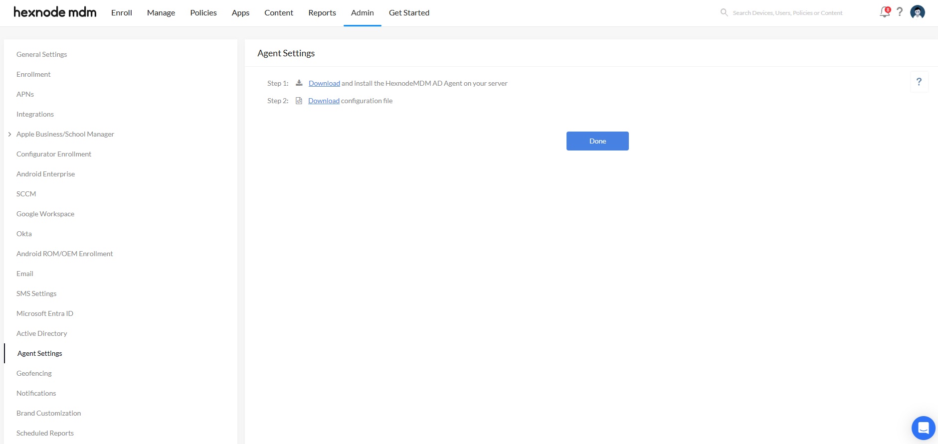Open Scheduled Reports in sidebar
Image resolution: width=938 pixels, height=444 pixels.
(45, 433)
